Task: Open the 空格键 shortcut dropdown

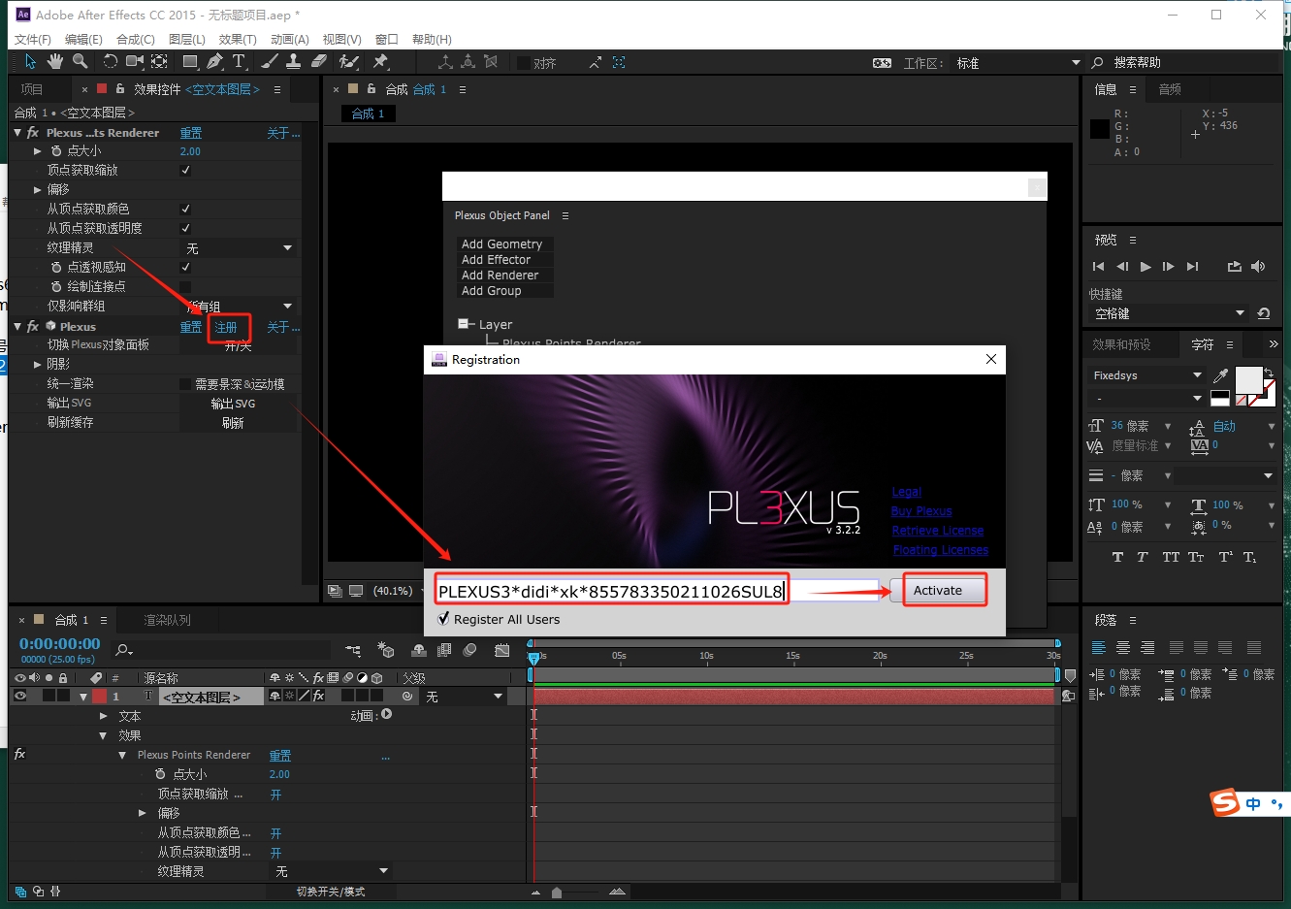Action: point(1169,313)
